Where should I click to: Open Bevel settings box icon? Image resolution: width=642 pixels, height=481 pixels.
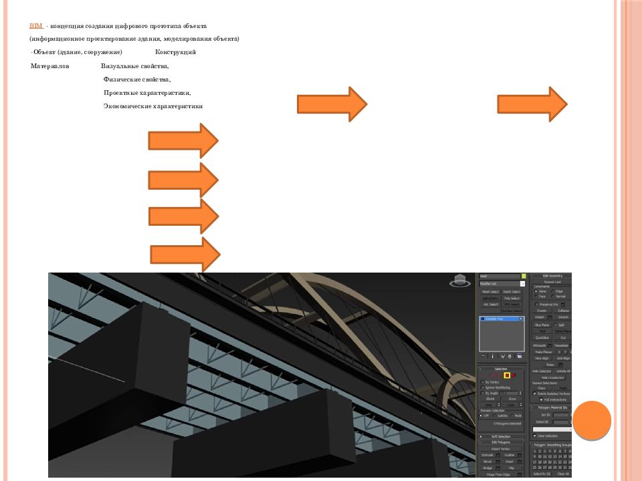[x=498, y=462]
